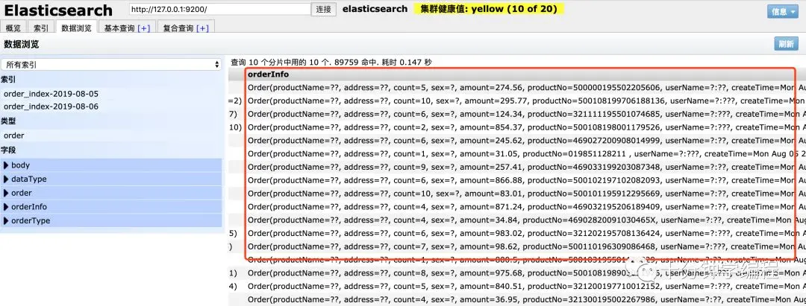The width and height of the screenshot is (806, 306).
Task: Expand the order field filter
Action: point(111,193)
